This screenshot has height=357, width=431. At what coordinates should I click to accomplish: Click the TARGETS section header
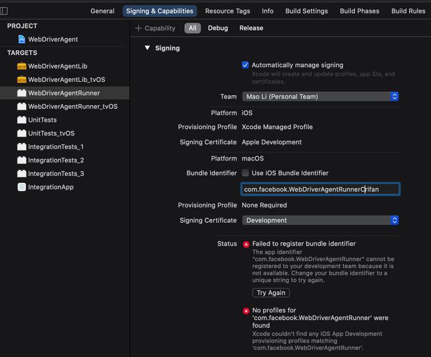(22, 53)
